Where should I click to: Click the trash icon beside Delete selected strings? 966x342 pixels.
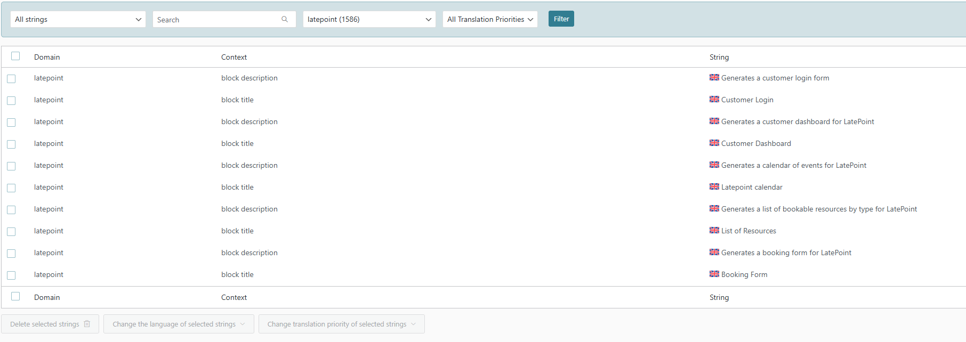click(87, 324)
